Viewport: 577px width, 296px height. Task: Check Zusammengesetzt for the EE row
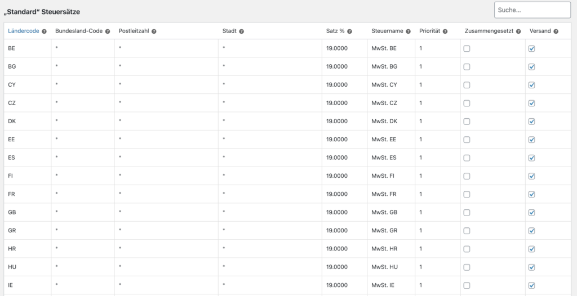coord(467,140)
